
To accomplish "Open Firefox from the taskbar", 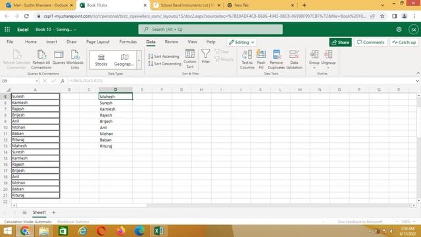I will point(120,231).
